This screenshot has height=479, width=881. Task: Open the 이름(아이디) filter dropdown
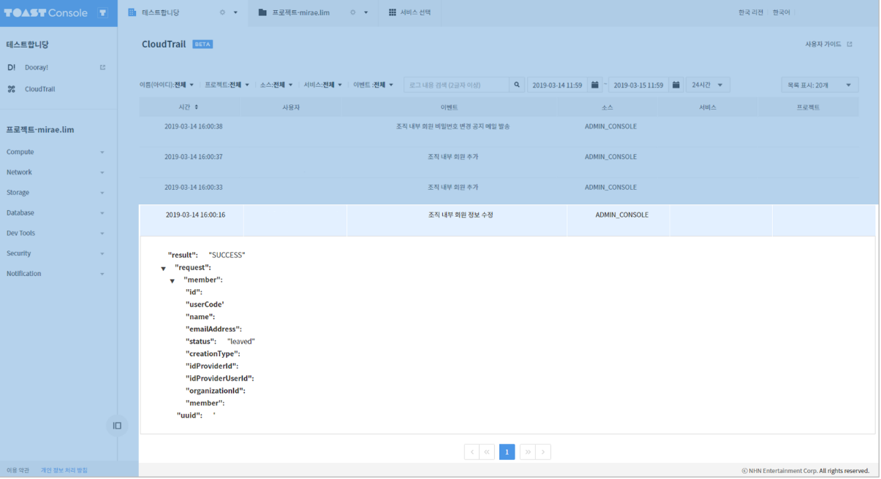click(168, 85)
